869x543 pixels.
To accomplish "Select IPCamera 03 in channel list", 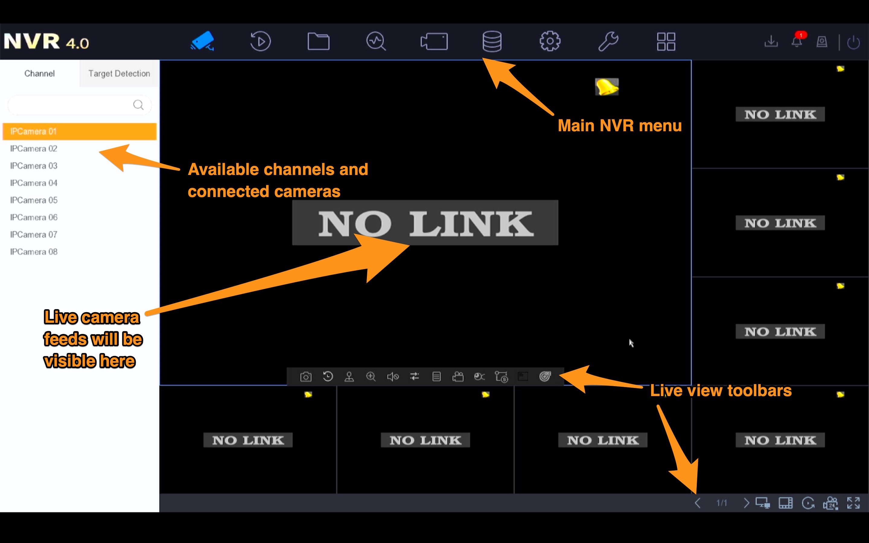I will point(34,166).
